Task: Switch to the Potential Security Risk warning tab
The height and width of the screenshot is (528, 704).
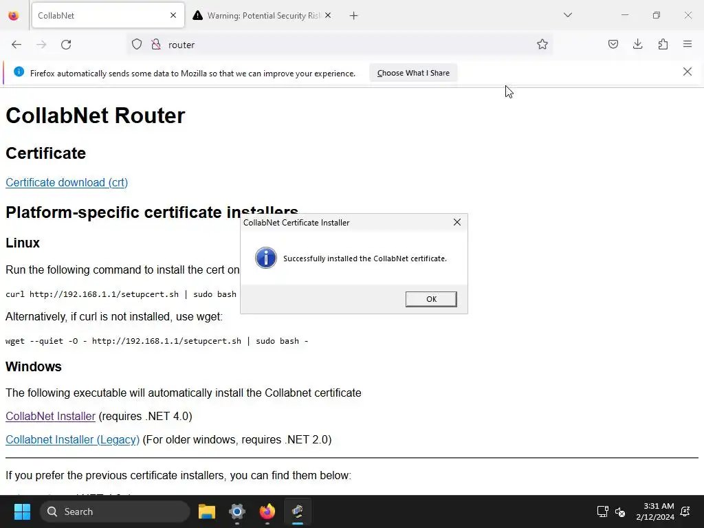Action: pyautogui.click(x=263, y=16)
